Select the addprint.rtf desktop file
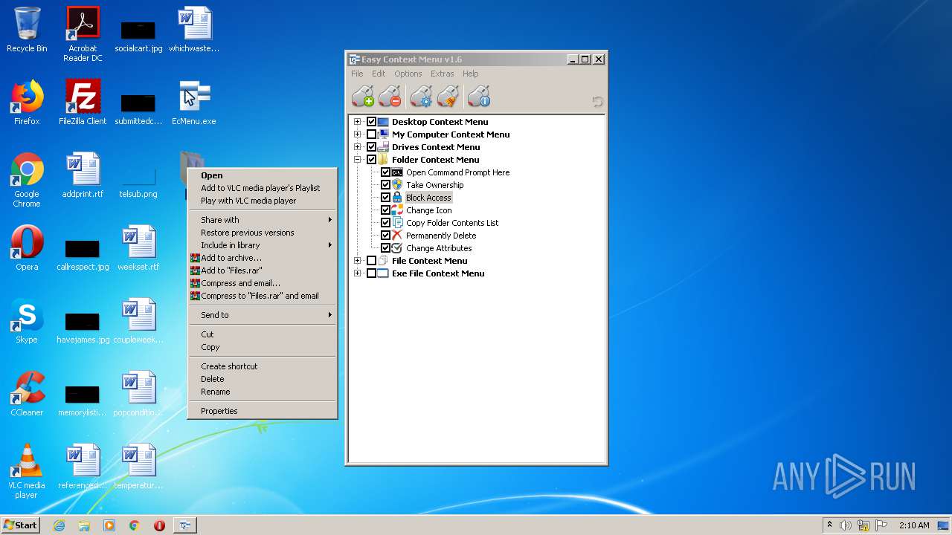This screenshot has width=952, height=535. coord(83,175)
